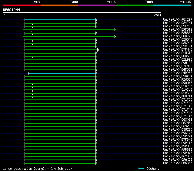Viewport: 194px width, 171px height.
Task: Select UniRef100_Q10CJ3 label
Action: (x=178, y=90)
